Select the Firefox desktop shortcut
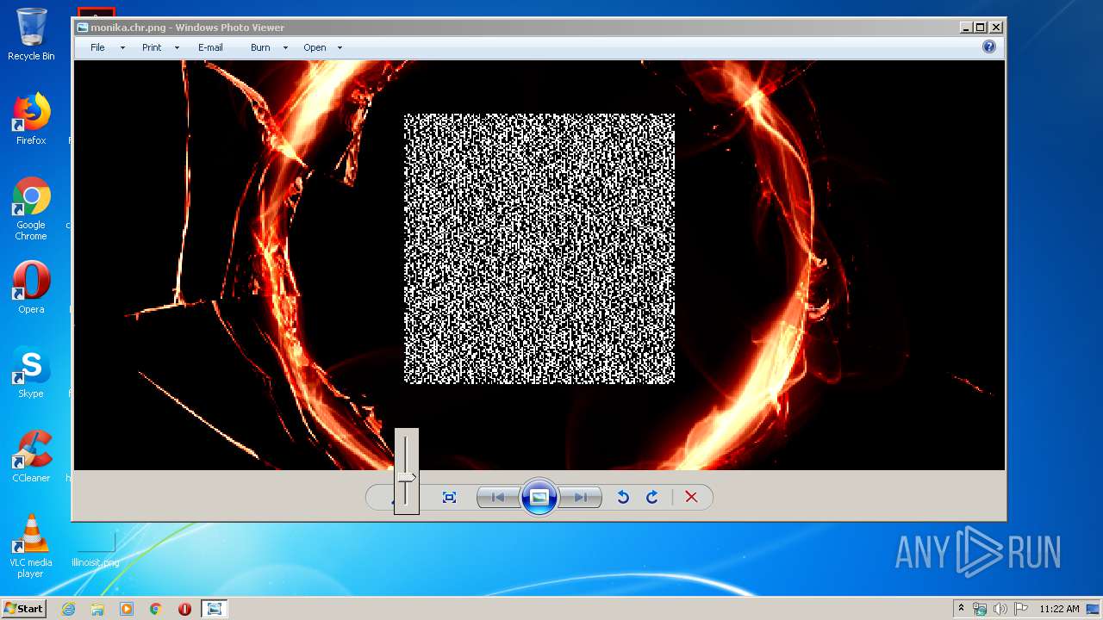Image resolution: width=1103 pixels, height=620 pixels. click(31, 119)
